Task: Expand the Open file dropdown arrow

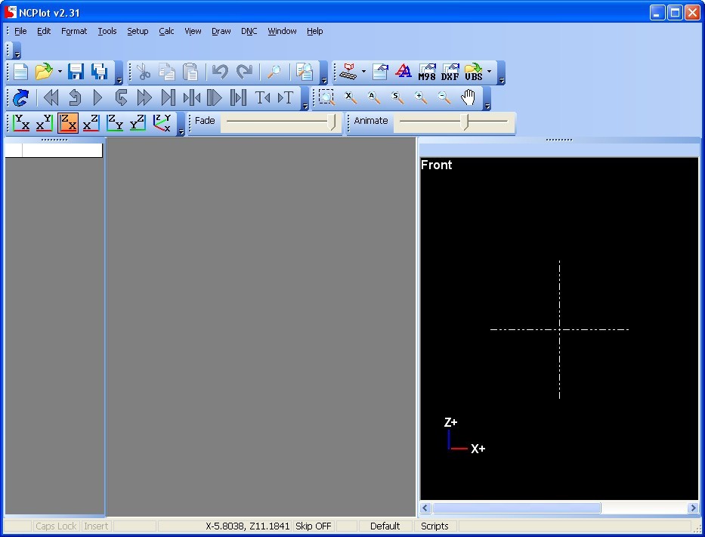Action: pyautogui.click(x=60, y=73)
